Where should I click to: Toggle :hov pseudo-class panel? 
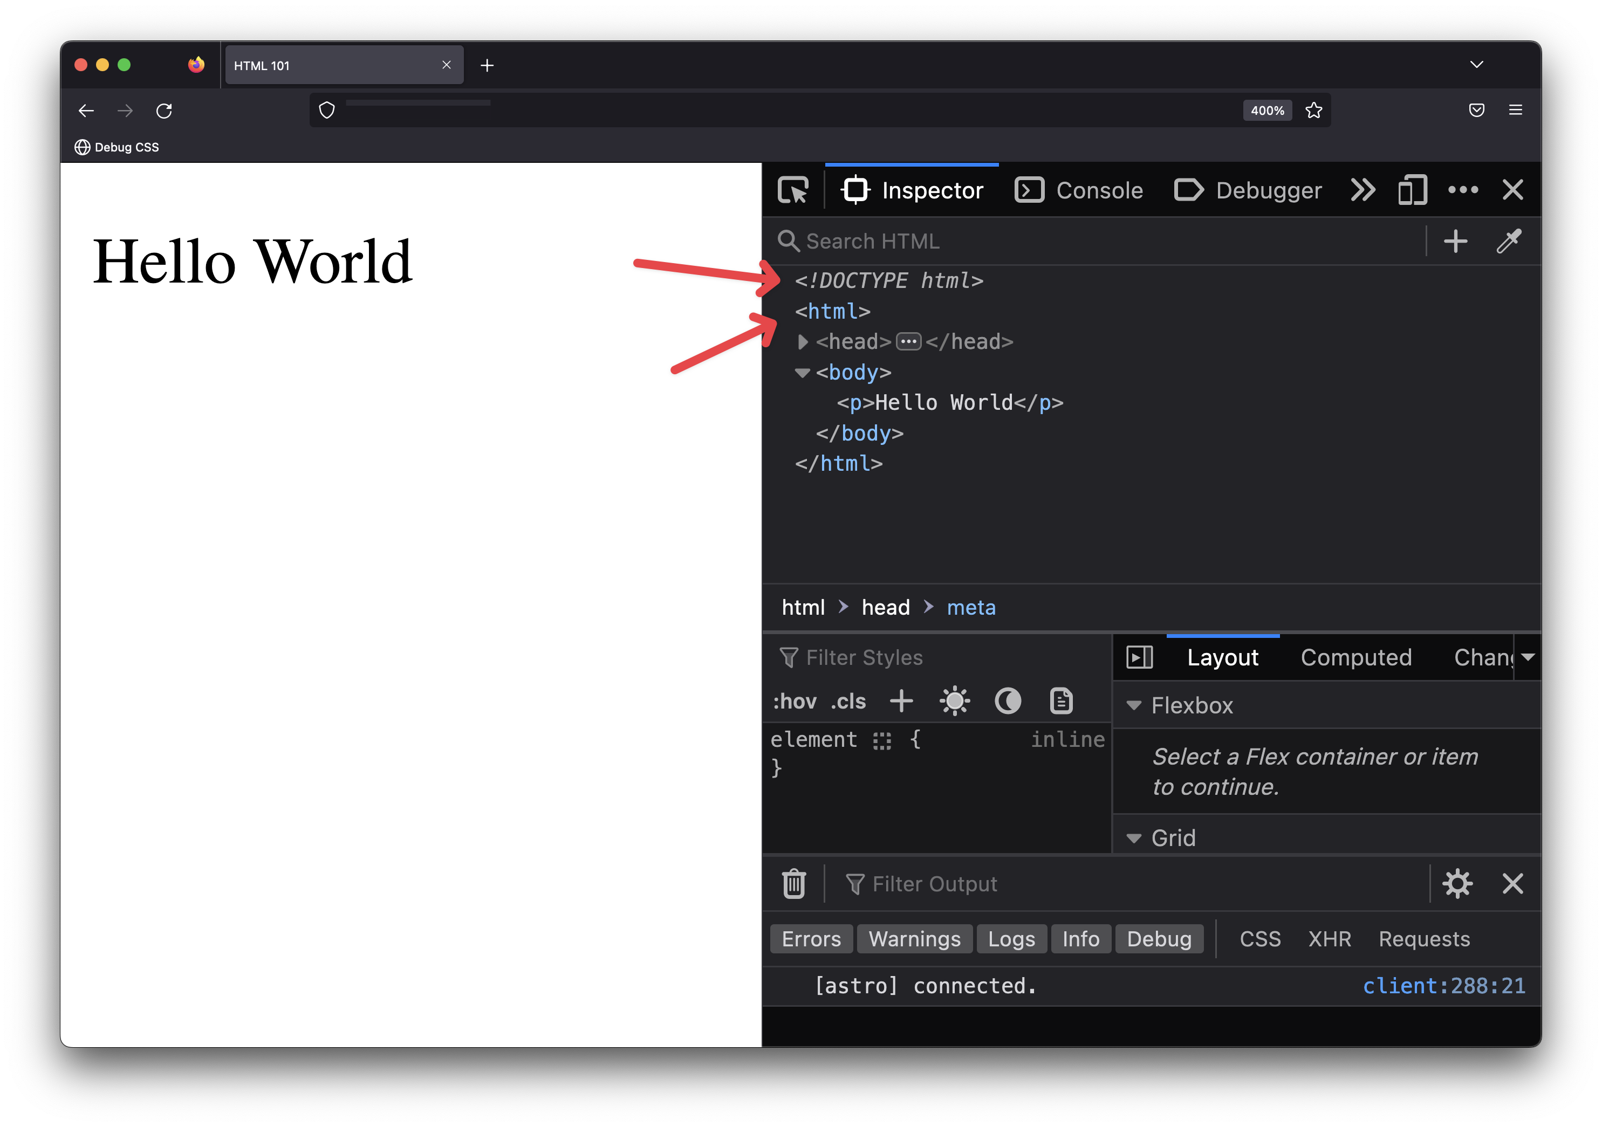coord(795,701)
